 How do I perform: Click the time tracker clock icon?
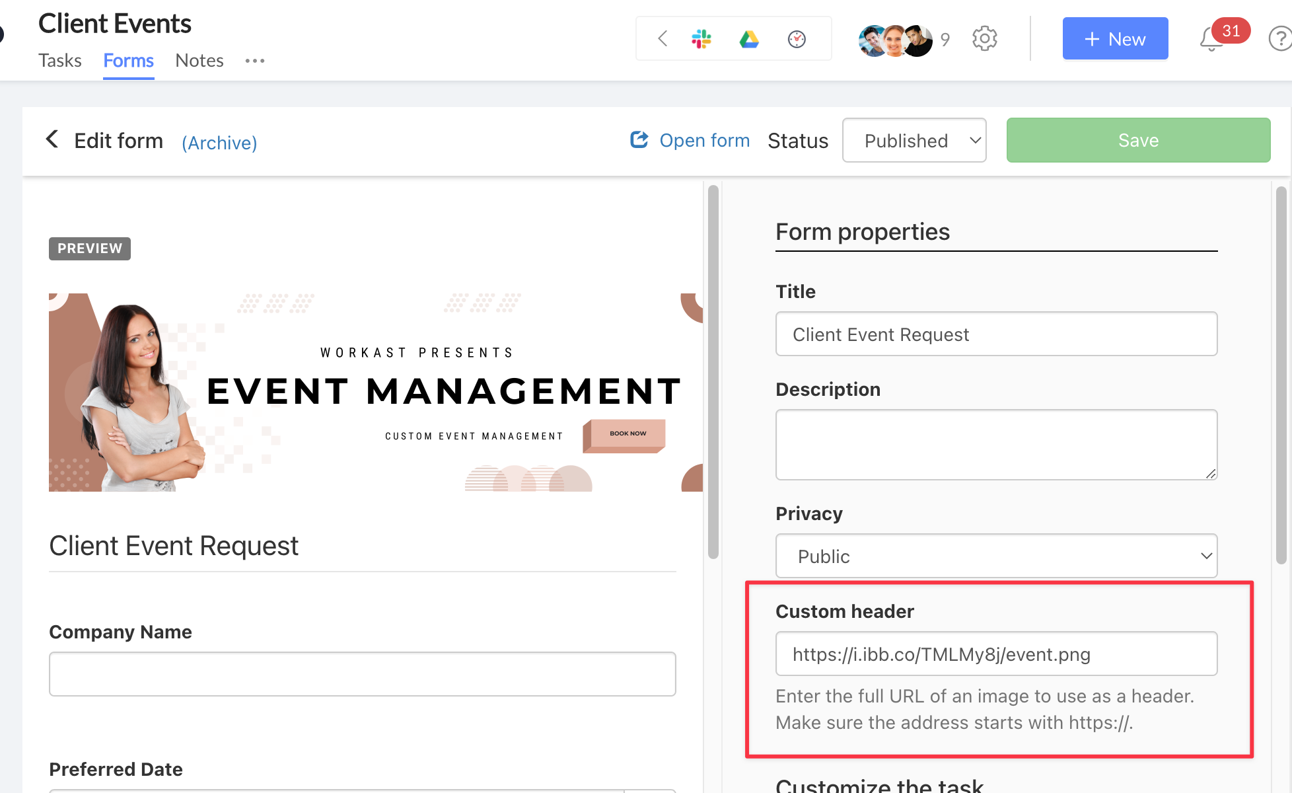click(x=797, y=39)
